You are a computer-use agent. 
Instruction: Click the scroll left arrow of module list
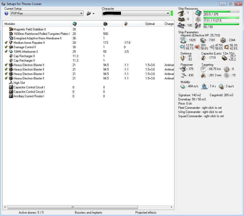pyautogui.click(x=5, y=207)
